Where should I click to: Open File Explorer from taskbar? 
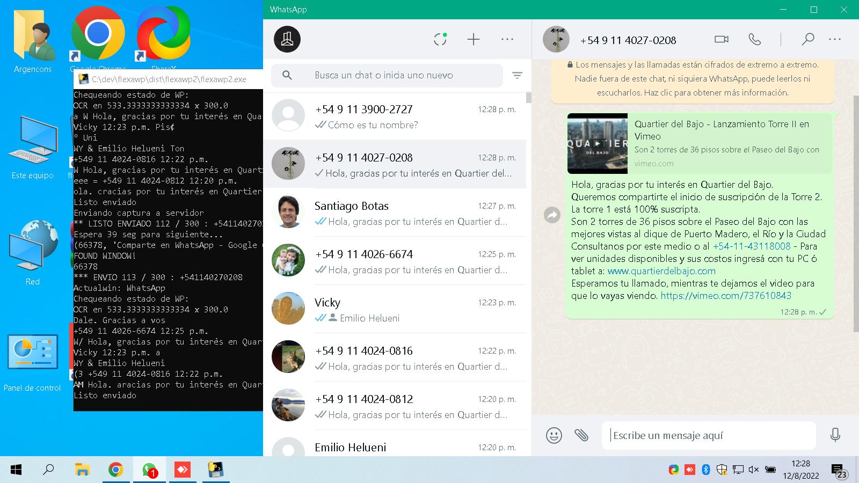82,470
